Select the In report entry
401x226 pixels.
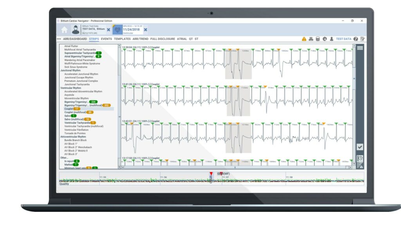coord(72,161)
